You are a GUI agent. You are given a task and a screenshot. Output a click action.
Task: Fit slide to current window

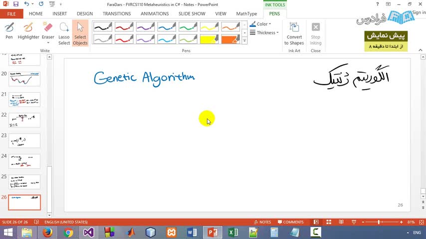tap(422, 222)
